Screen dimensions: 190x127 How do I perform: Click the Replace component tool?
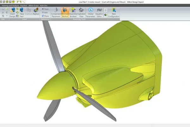point(36,11)
